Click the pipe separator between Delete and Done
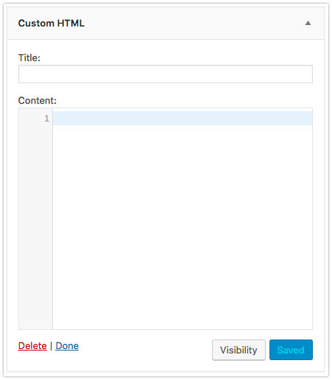 (51, 346)
